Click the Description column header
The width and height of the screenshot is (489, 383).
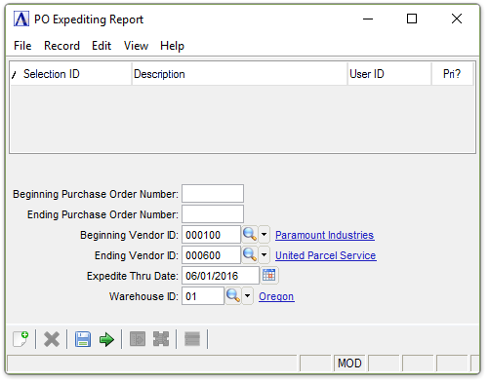[x=240, y=74]
